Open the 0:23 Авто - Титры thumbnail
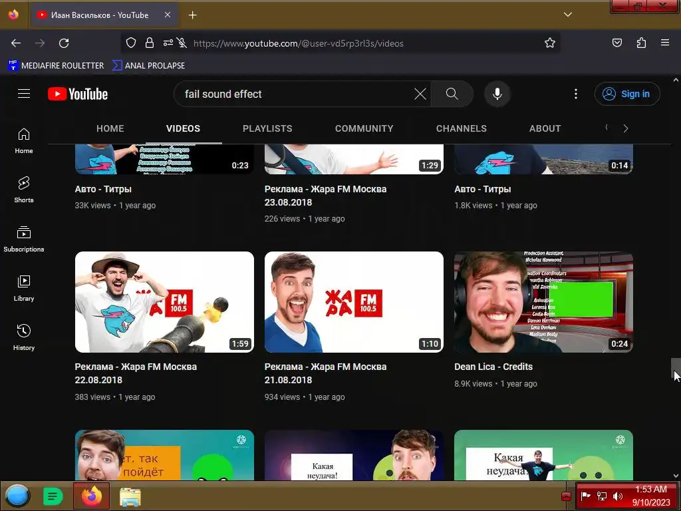 click(165, 159)
